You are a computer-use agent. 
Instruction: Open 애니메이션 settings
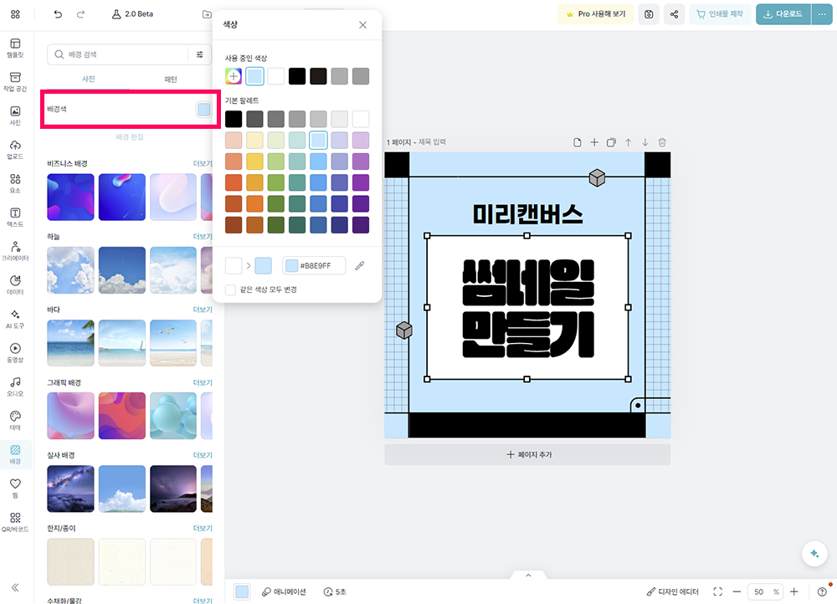coord(284,591)
